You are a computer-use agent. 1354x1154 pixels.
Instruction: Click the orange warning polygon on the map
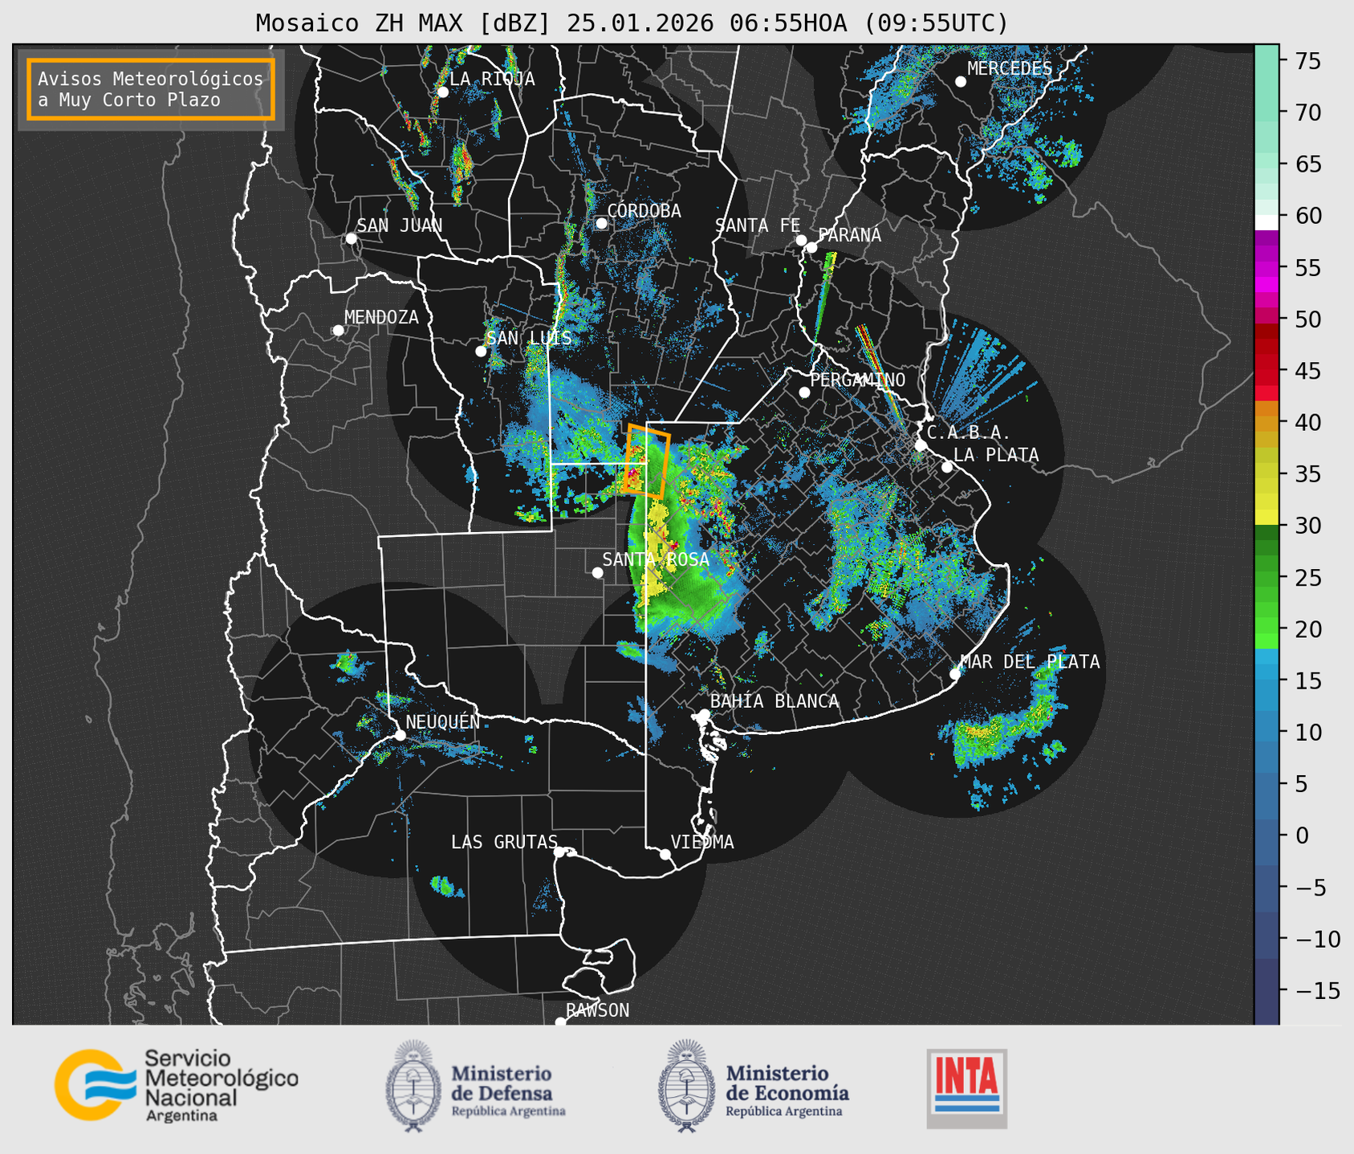pyautogui.click(x=646, y=461)
